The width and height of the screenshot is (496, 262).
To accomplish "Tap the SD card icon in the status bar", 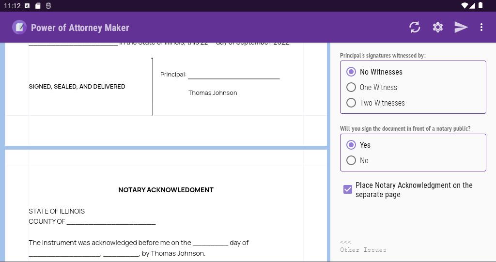I will tap(38, 6).
